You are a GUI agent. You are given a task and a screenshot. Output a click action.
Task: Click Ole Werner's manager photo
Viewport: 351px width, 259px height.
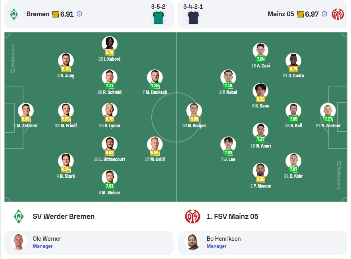[x=19, y=242]
